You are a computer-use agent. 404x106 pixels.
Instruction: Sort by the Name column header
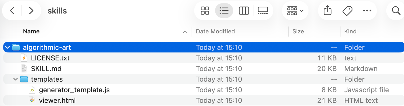(x=31, y=31)
